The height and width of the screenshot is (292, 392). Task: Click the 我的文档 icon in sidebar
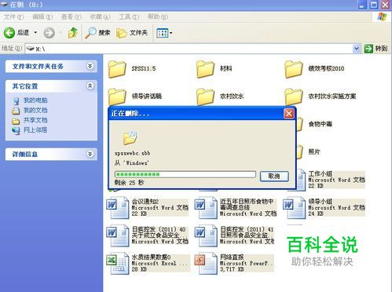coord(16,111)
